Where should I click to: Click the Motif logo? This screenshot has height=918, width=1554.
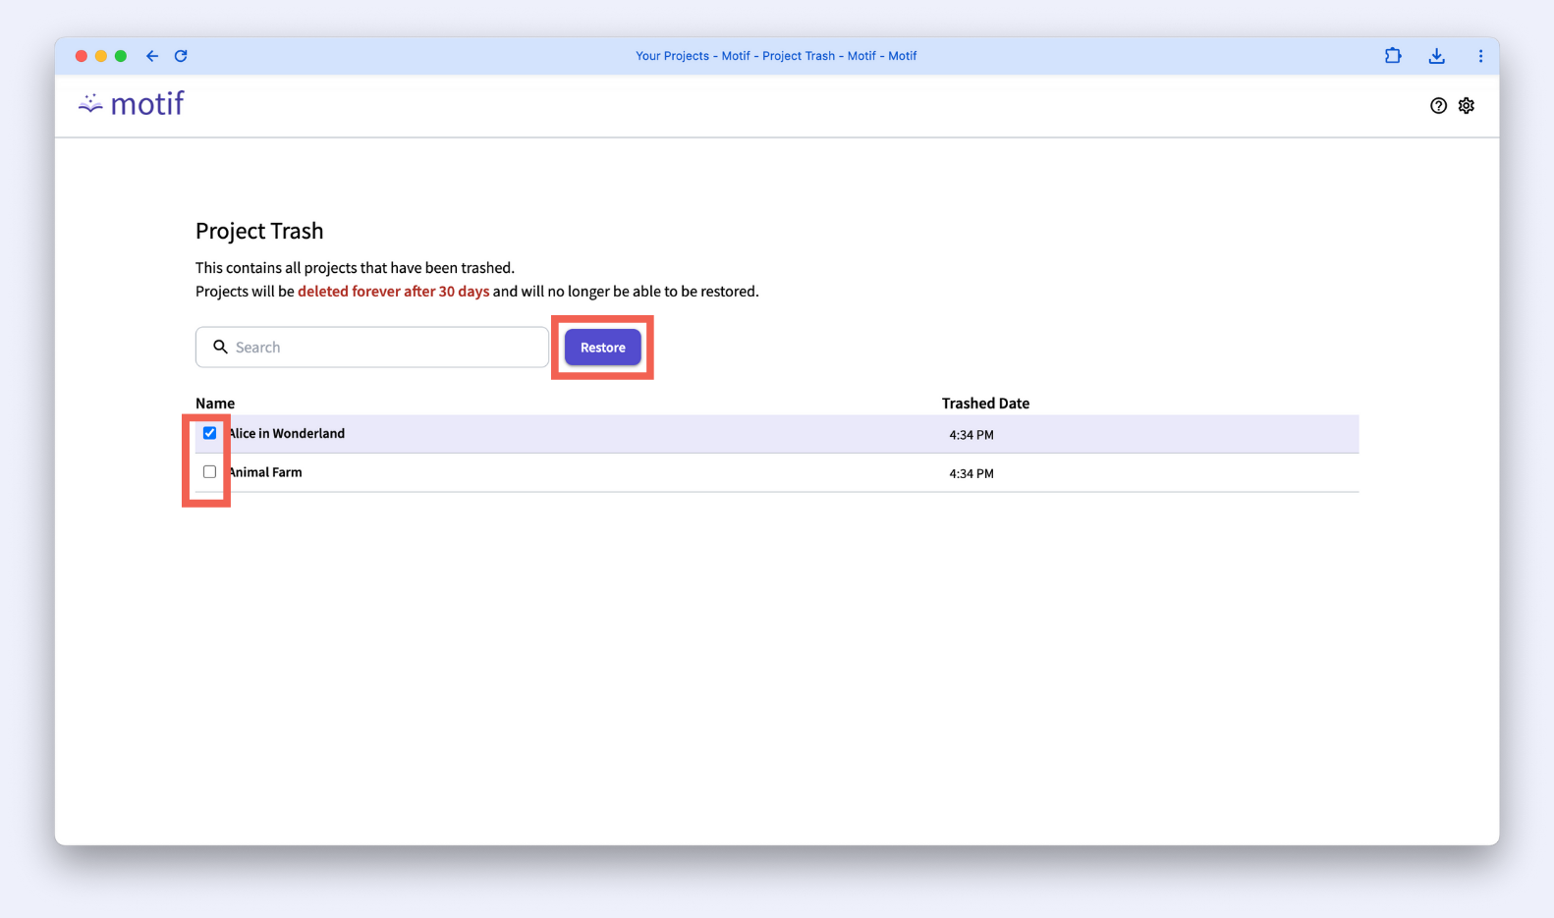pyautogui.click(x=132, y=104)
